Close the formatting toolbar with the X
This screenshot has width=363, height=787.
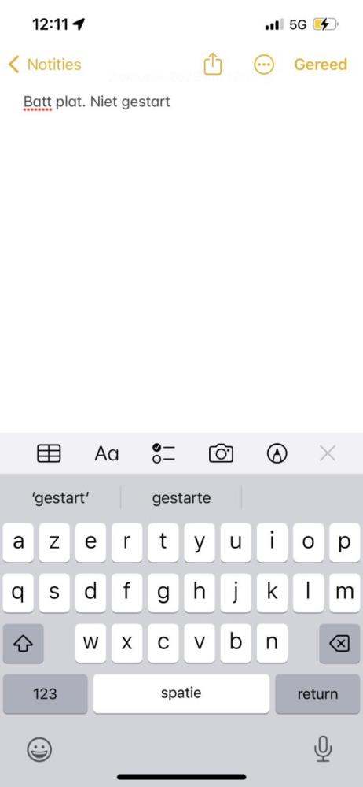coord(328,454)
